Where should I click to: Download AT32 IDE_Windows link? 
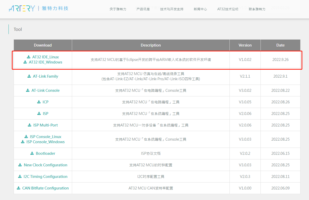pos(45,62)
